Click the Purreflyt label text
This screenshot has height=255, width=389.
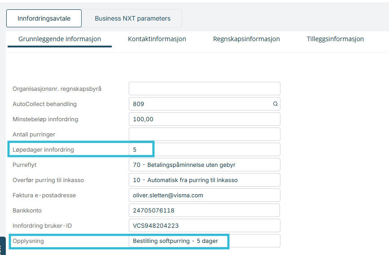click(25, 165)
